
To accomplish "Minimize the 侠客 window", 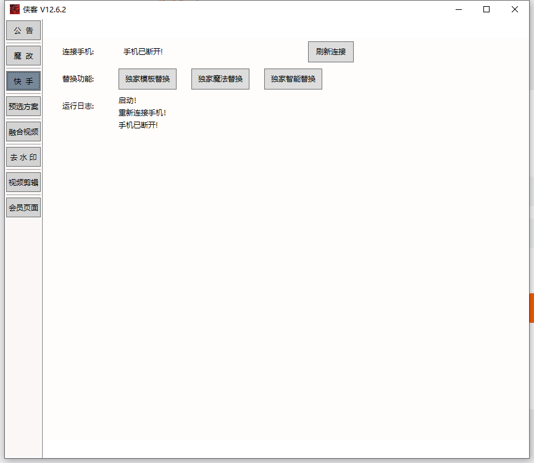I will [x=459, y=9].
